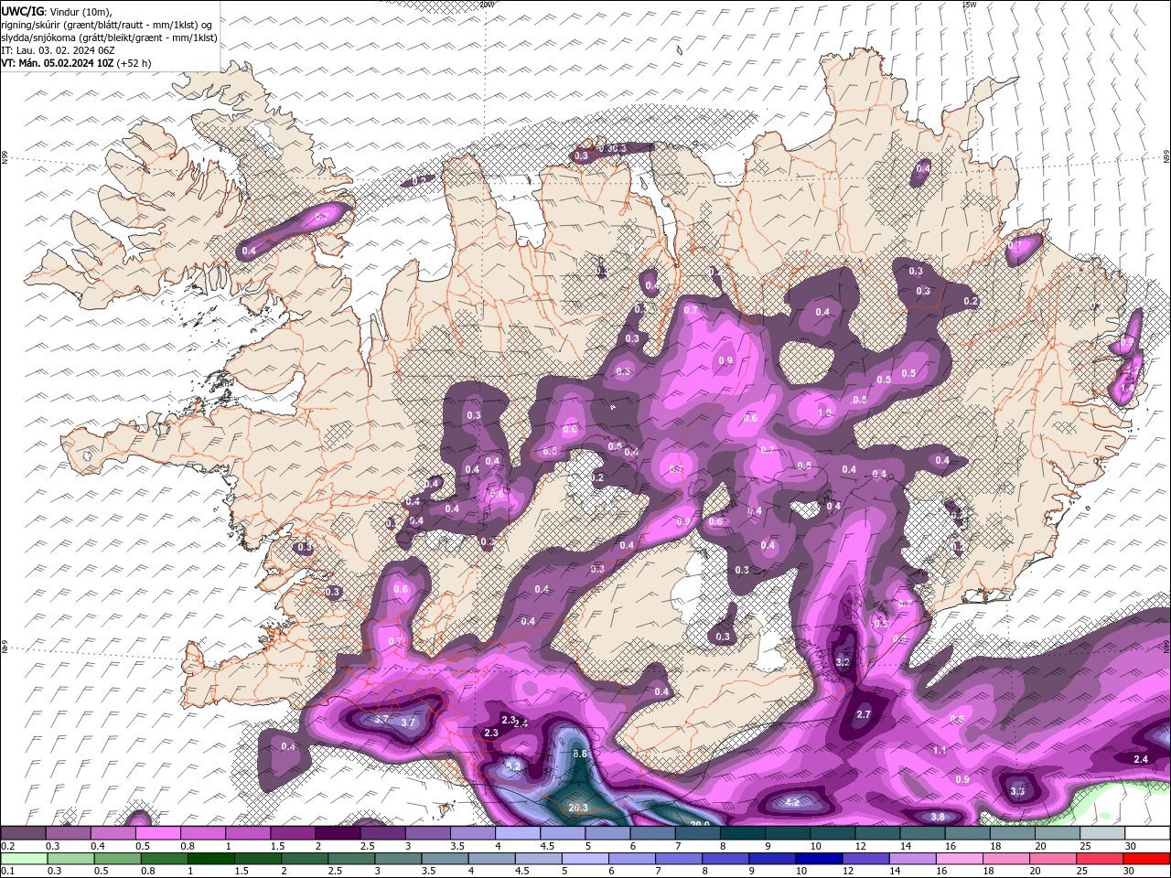Click the palest green swatch above 0.1
1171x878 pixels.
pos(24,859)
